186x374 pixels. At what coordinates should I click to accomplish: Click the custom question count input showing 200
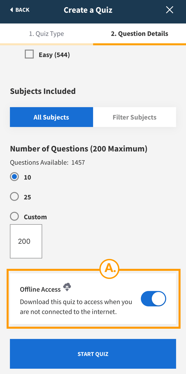coord(26,241)
